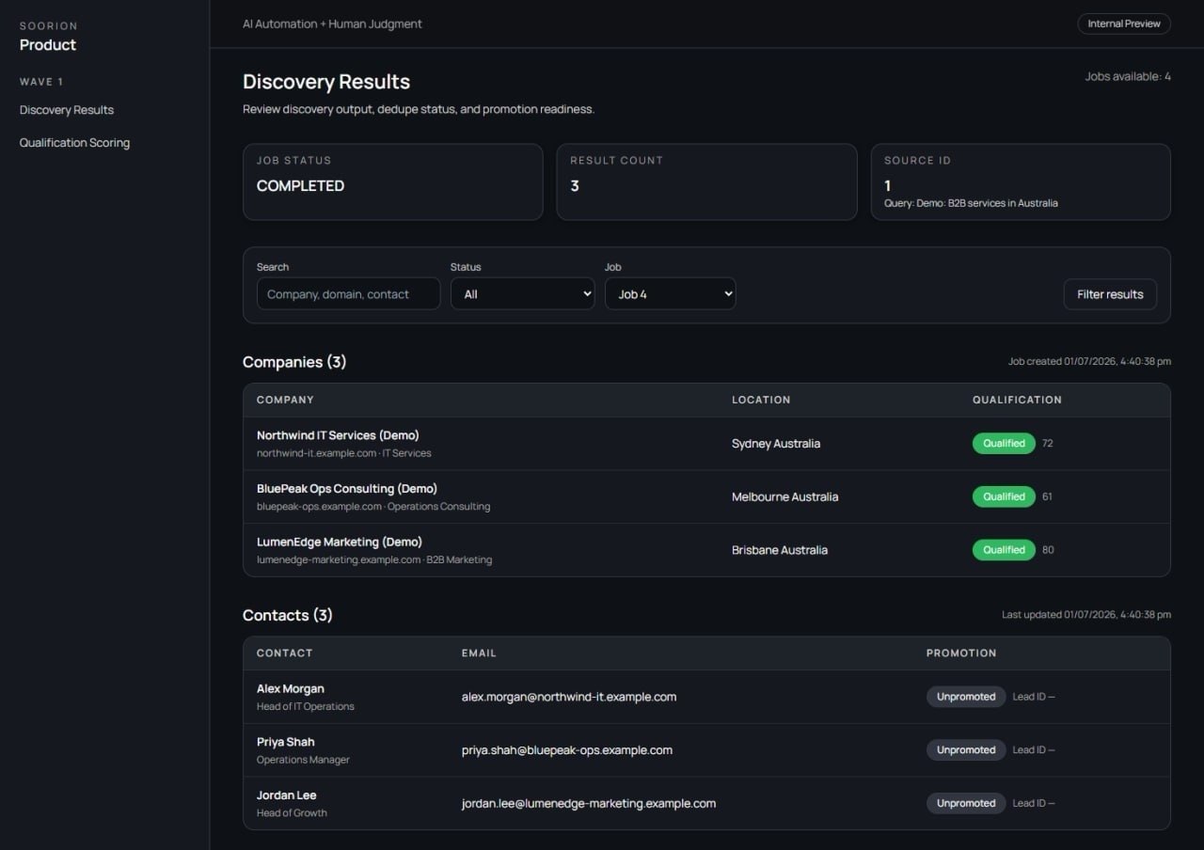Click the Northwind IT Services (Demo) company name
This screenshot has height=850, width=1204.
click(338, 435)
